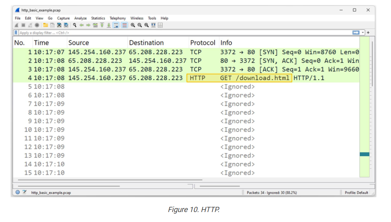This screenshot has height=222, width=391.
Task: Open a capture file via folder icon
Action: [x=45, y=25]
